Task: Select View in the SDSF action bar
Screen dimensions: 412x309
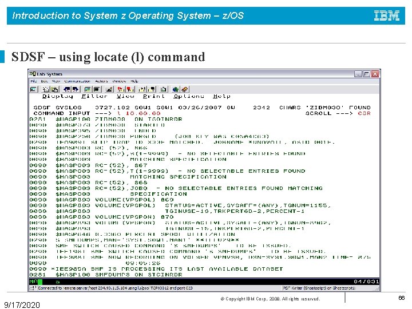Action: click(125, 96)
